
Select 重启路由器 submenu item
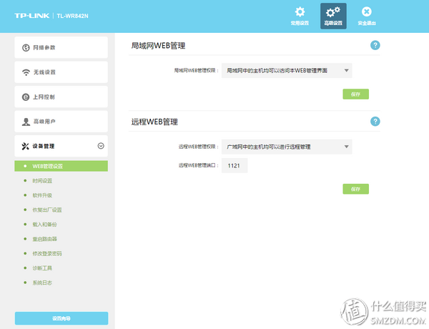(x=44, y=239)
